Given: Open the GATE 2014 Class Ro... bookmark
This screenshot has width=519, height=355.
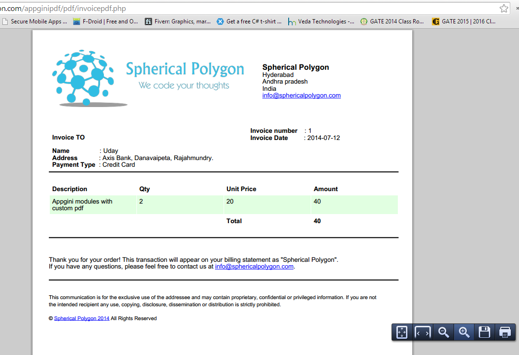Looking at the screenshot, I should [392, 22].
